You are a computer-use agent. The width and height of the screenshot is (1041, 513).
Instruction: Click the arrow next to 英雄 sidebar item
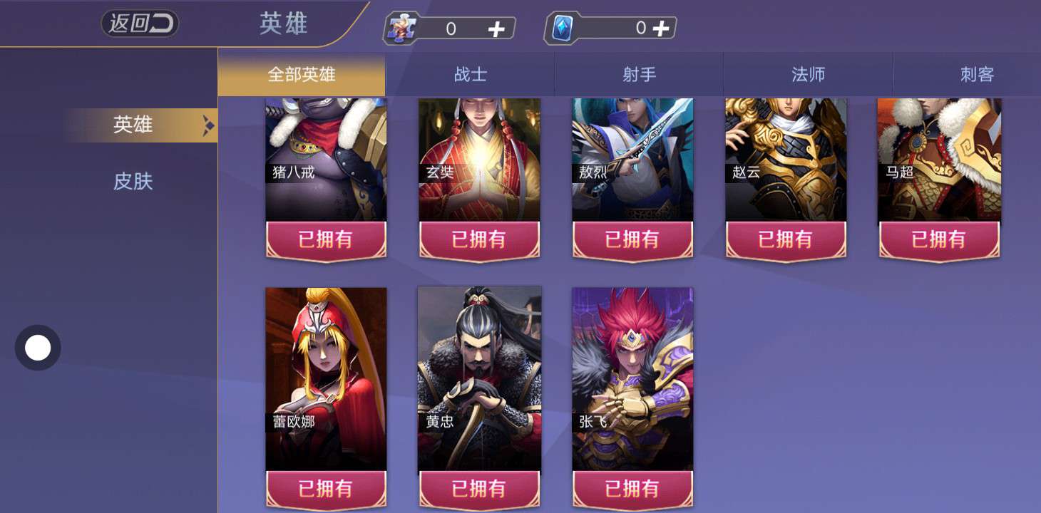coord(208,125)
